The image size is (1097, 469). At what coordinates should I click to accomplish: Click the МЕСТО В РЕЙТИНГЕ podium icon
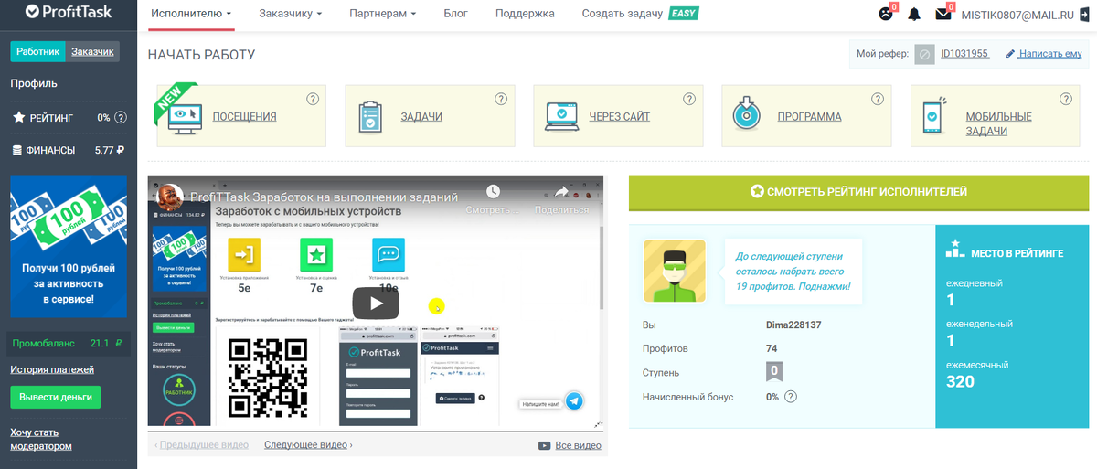955,247
